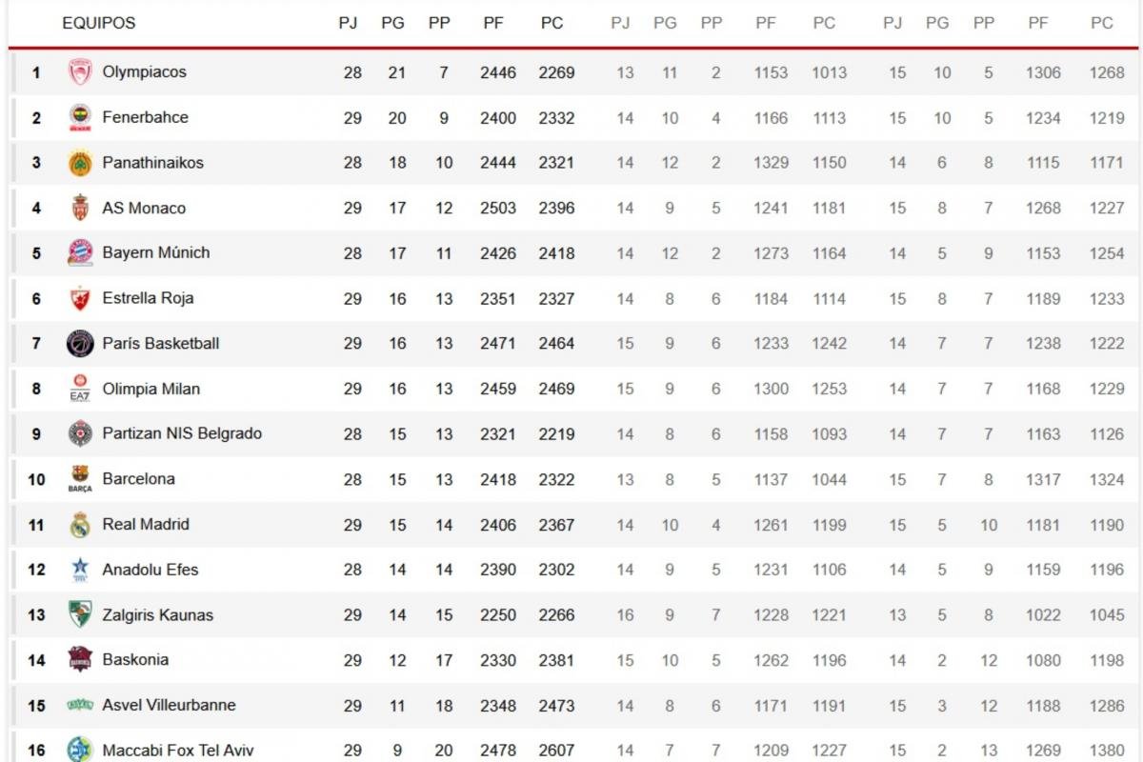Click the EQUIPOS column header
Image resolution: width=1143 pixels, height=762 pixels.
pos(98,23)
